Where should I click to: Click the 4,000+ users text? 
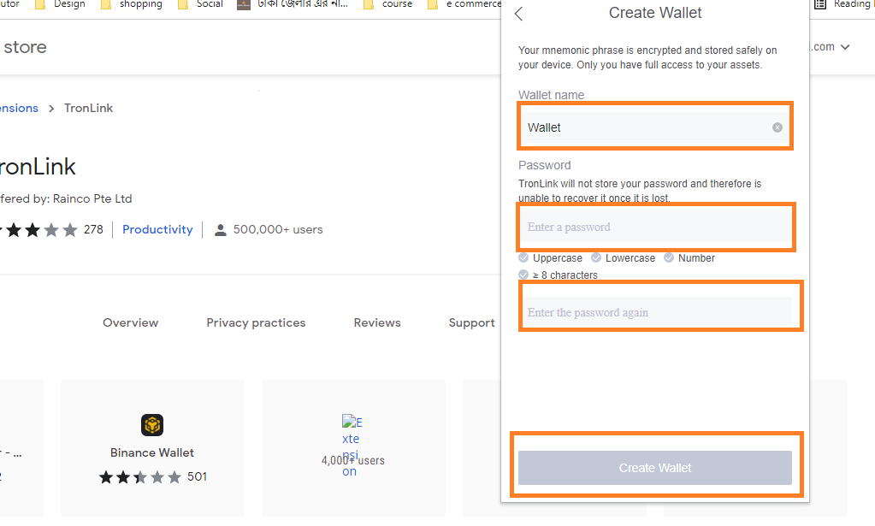point(353,461)
